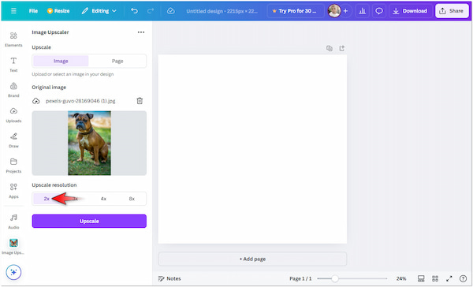The height and width of the screenshot is (287, 473).
Task: Delete the uploaded original image with trash icon
Action: [x=140, y=101]
